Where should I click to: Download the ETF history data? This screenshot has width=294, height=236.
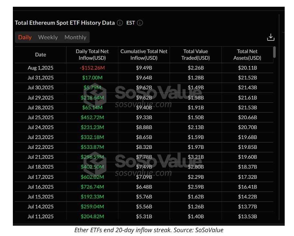click(x=271, y=37)
